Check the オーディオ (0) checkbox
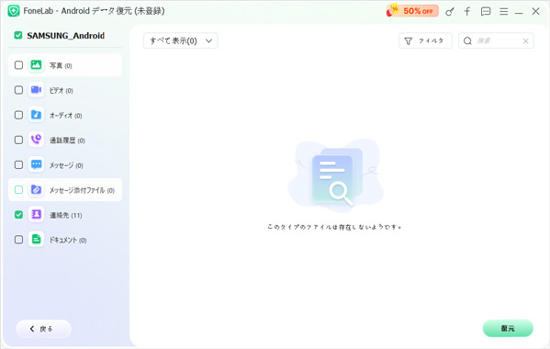The width and height of the screenshot is (550, 349). (18, 115)
